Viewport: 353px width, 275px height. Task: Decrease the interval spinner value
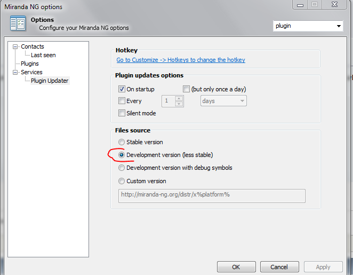(x=179, y=104)
